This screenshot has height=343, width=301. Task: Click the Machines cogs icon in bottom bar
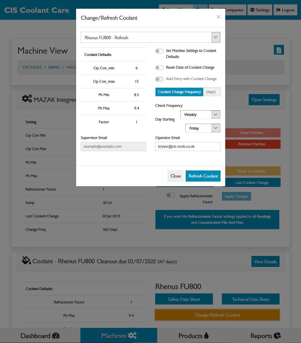pyautogui.click(x=132, y=336)
